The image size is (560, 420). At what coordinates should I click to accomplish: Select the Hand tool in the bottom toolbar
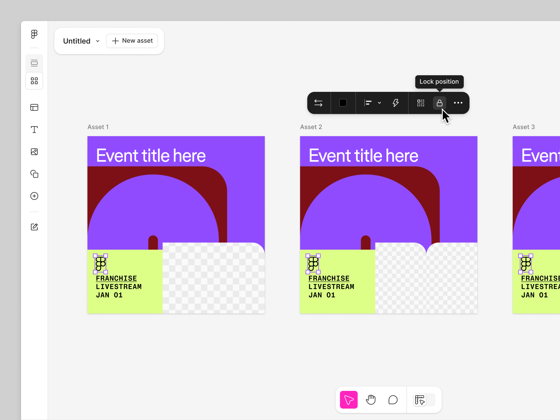[x=371, y=400]
